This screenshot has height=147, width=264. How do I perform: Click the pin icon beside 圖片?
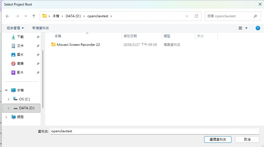pyautogui.click(x=38, y=55)
